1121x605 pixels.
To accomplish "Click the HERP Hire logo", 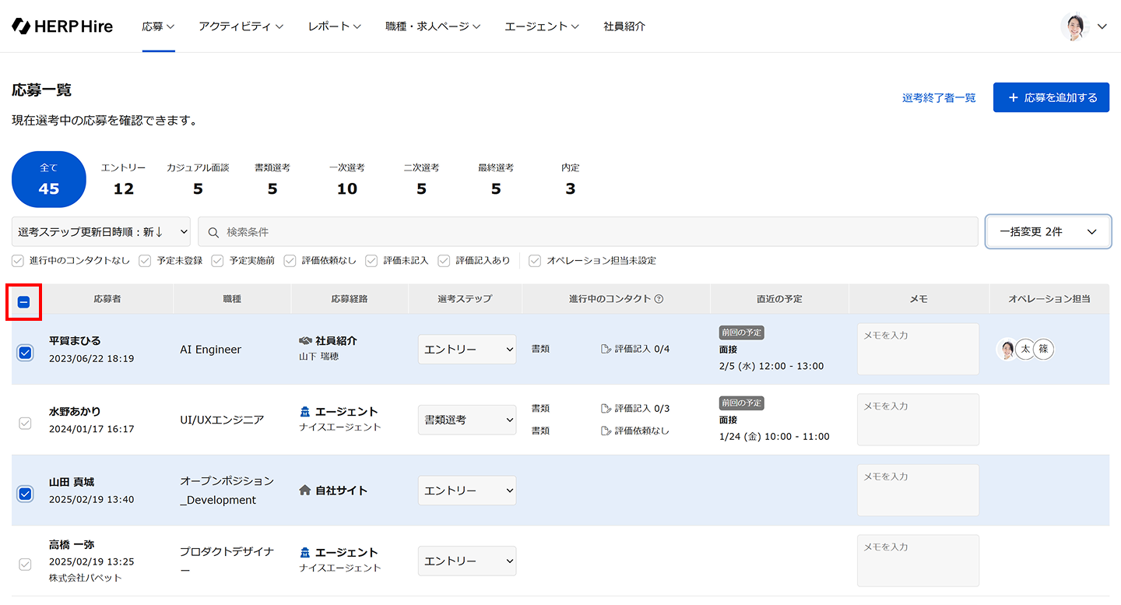I will pyautogui.click(x=62, y=26).
